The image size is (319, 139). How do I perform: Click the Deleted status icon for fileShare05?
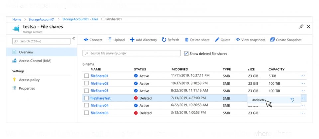pos(136,113)
